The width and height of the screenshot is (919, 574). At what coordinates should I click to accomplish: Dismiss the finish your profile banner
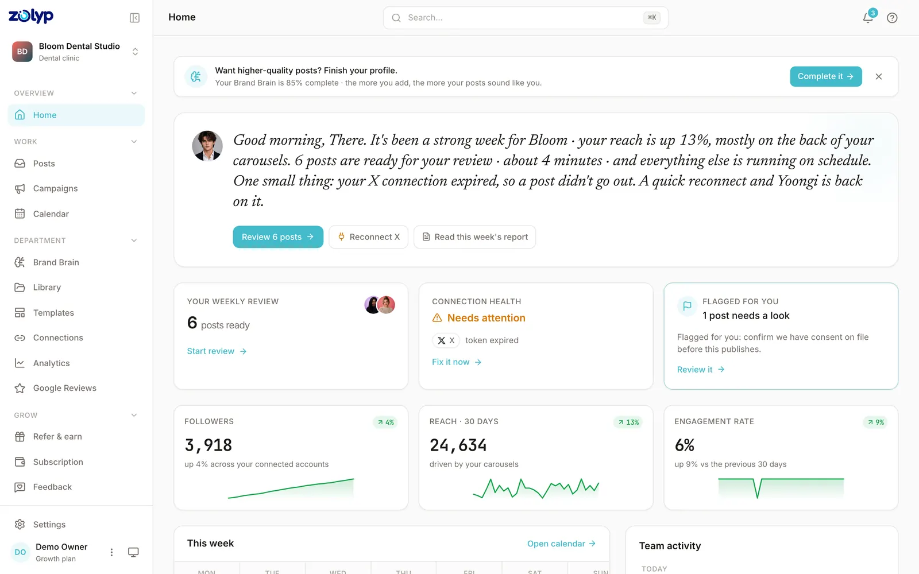879,76
